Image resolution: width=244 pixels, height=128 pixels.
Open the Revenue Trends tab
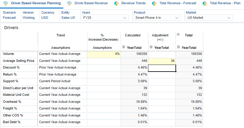click(x=133, y=3)
